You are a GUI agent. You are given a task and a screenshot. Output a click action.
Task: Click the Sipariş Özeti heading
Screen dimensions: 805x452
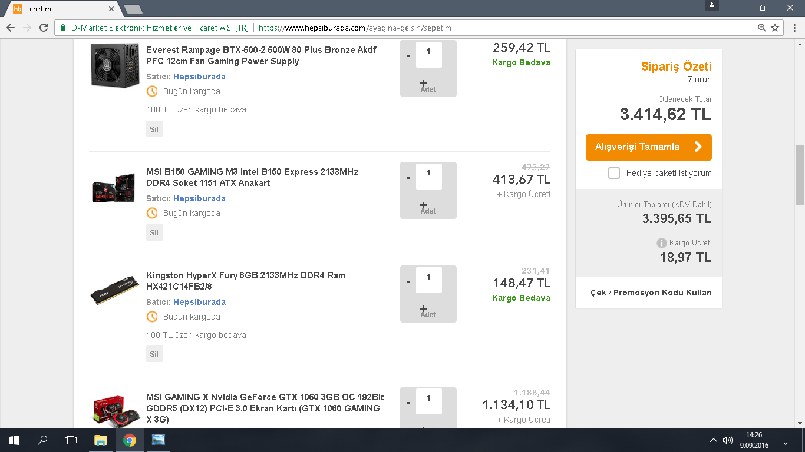[x=677, y=67]
